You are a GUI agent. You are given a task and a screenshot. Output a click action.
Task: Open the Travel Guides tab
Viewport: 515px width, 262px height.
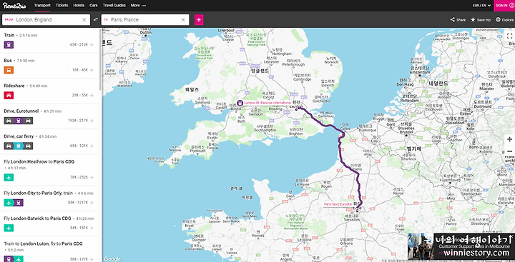(114, 6)
